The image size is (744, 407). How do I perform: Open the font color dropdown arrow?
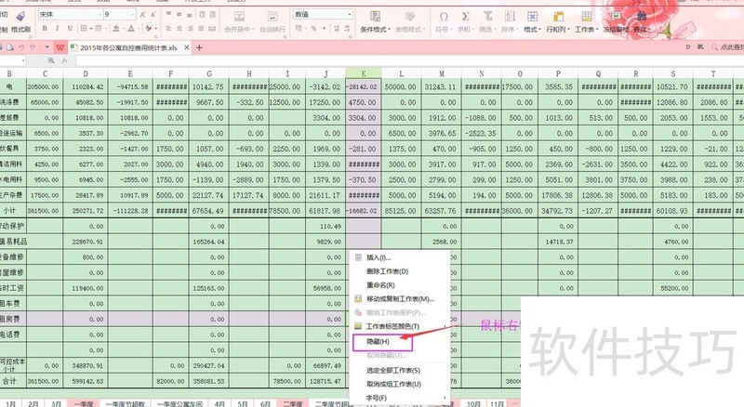pos(138,29)
